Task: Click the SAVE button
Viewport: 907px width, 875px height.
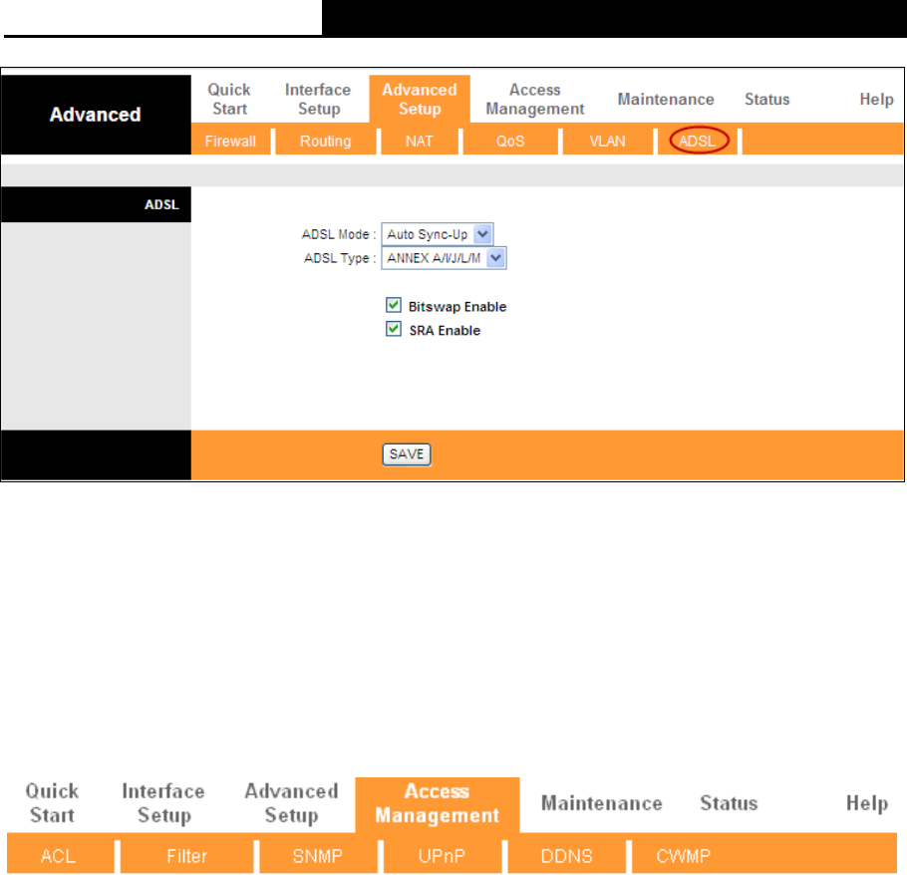Action: tap(407, 454)
